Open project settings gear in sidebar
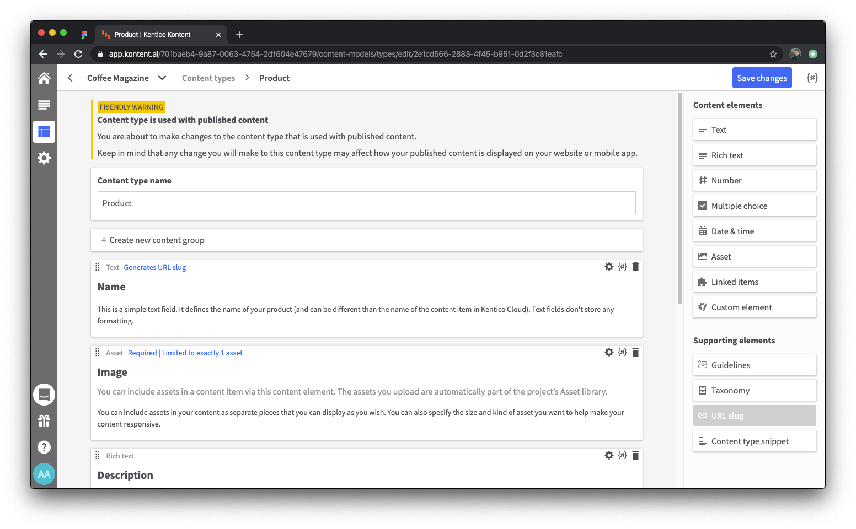Viewport: 856px width, 529px height. (x=44, y=158)
